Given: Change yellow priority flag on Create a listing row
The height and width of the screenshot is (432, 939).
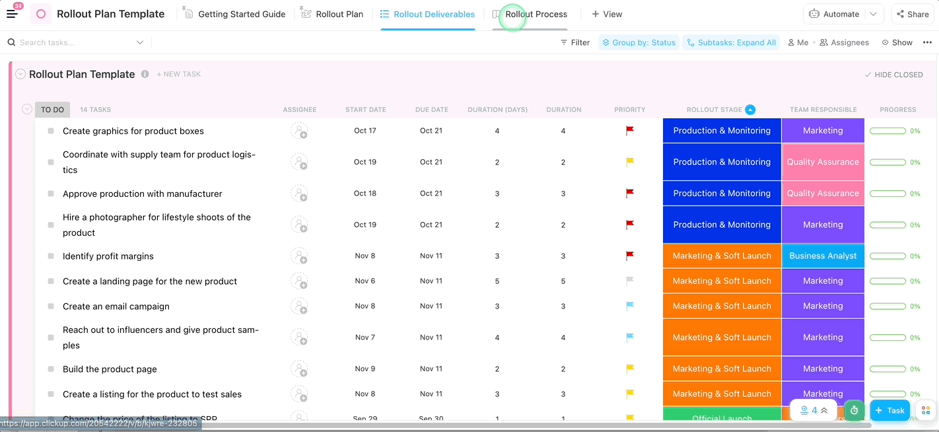Looking at the screenshot, I should pos(630,394).
